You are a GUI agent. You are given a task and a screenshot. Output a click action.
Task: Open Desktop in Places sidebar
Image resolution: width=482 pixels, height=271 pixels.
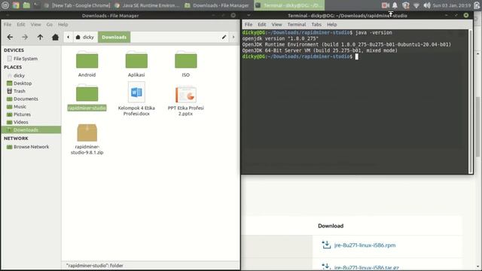coord(23,84)
